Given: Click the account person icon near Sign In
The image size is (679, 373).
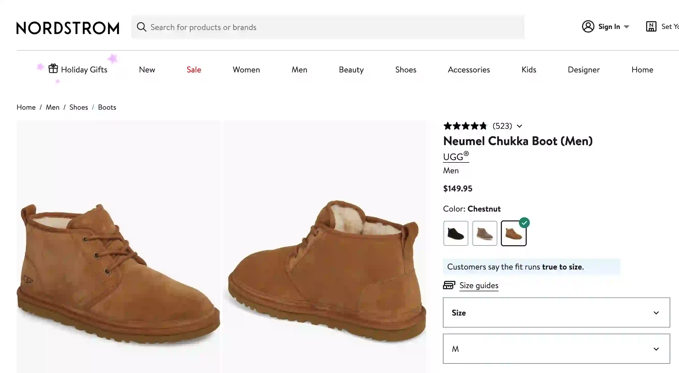Looking at the screenshot, I should point(588,26).
